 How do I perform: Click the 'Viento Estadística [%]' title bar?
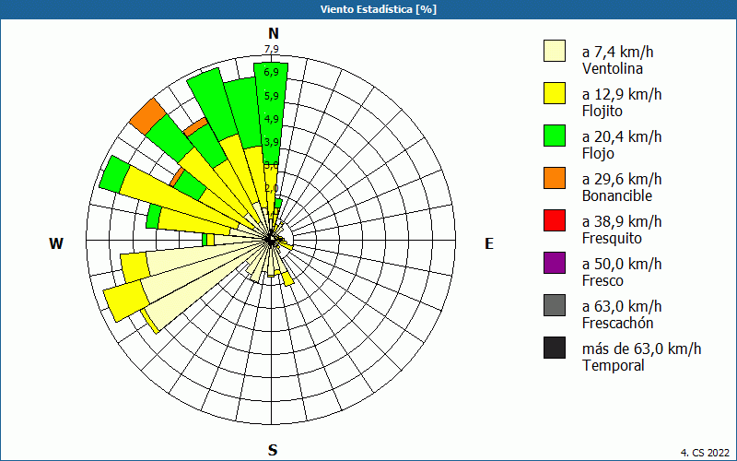click(368, 9)
